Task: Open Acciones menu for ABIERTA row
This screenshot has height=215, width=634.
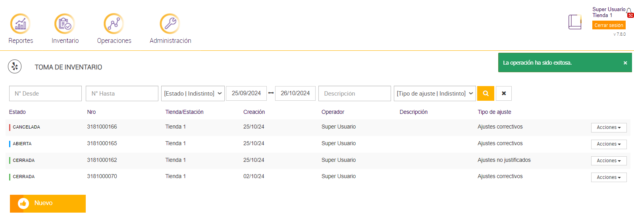Action: click(609, 144)
